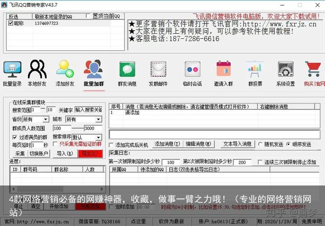Screen dimensions: 325x226
Task: Click the search range end field 10
Action: [51, 110]
